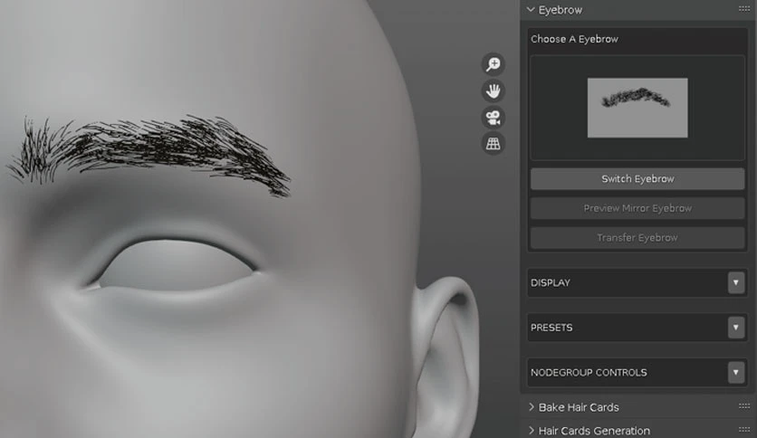The width and height of the screenshot is (757, 438).
Task: Click the Switch Eyebrow button
Action: [637, 179]
